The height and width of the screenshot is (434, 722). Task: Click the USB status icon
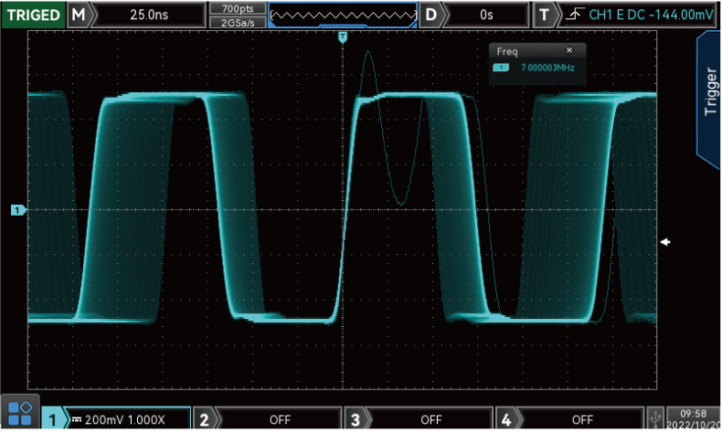tap(654, 418)
